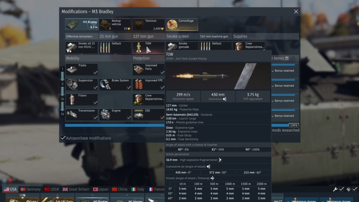Select the Transmission modification icon
Image resolution: width=359 pixels, height=202 pixels.
pyautogui.click(x=71, y=115)
